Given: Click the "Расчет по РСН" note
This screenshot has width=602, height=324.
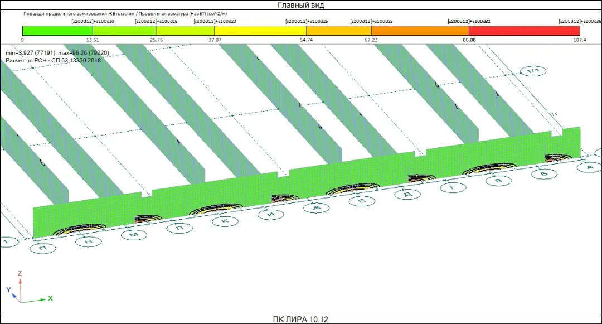Looking at the screenshot, I should pos(54,60).
